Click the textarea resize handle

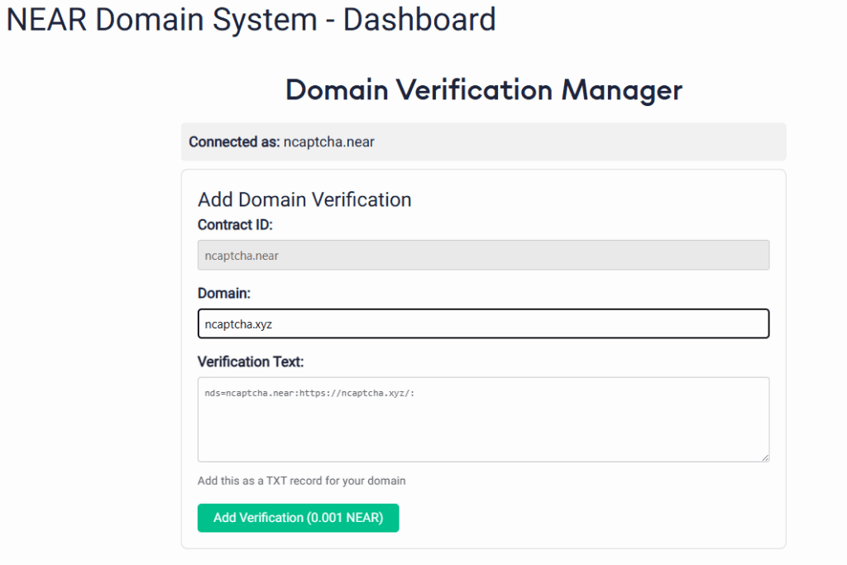click(763, 456)
